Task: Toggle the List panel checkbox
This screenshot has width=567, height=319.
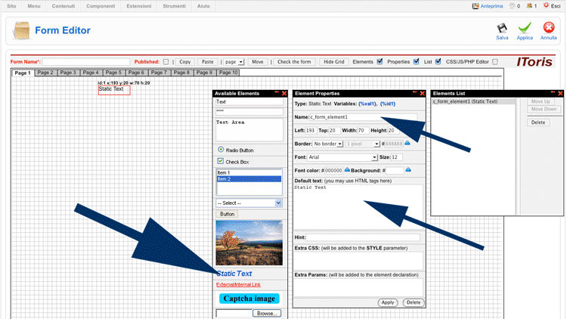Action: coord(438,61)
